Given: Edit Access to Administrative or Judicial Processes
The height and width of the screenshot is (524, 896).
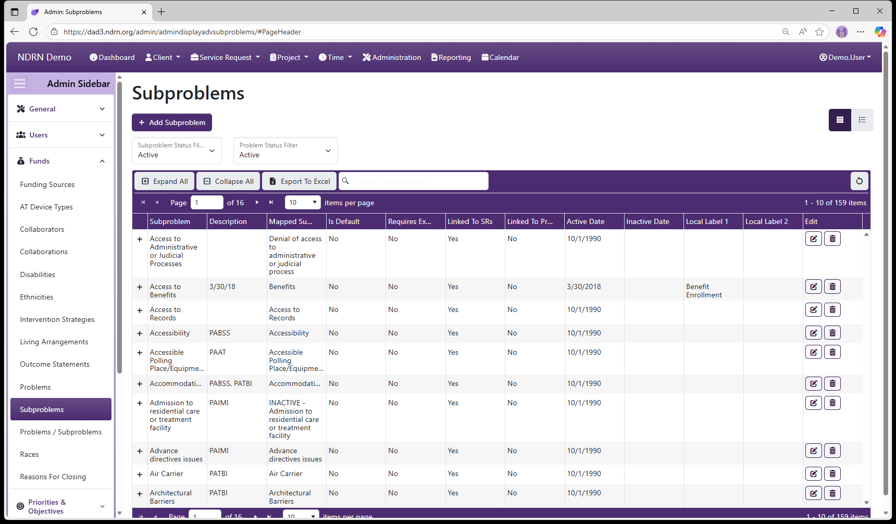Looking at the screenshot, I should (x=813, y=239).
